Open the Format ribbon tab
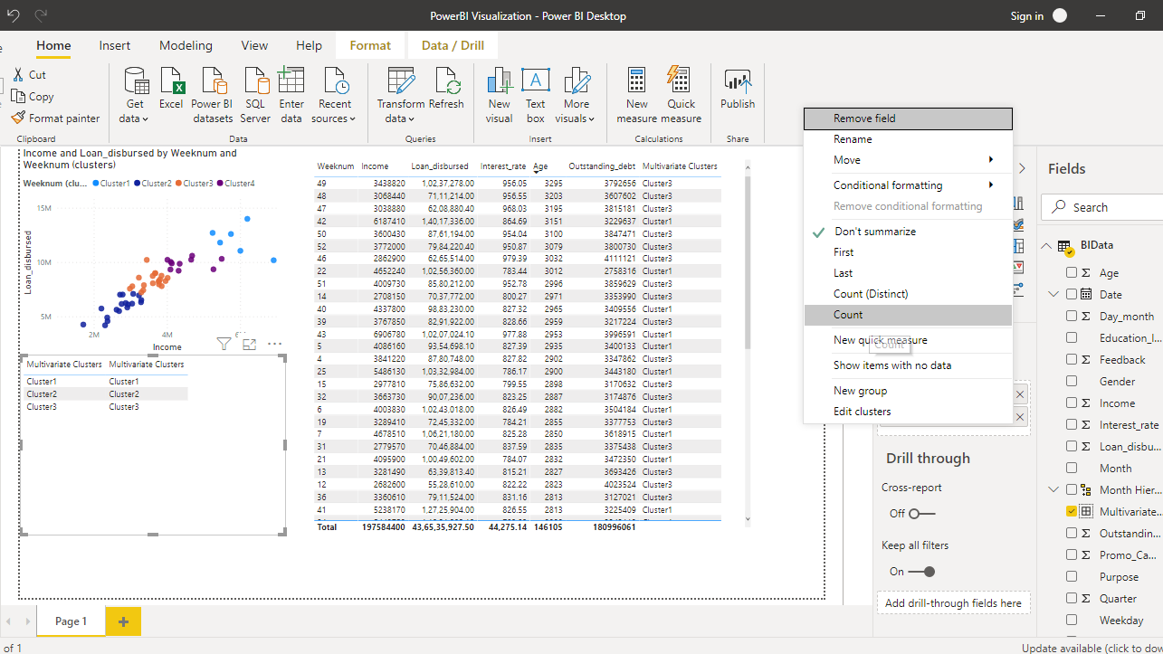The width and height of the screenshot is (1163, 654). (x=370, y=45)
